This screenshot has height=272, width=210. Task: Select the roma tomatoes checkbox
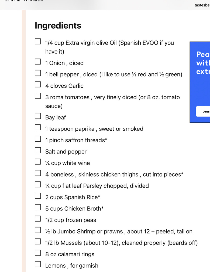point(38,96)
